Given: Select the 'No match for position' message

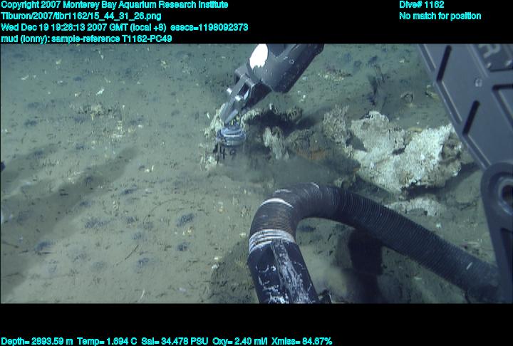Looking at the screenshot, I should (440, 16).
